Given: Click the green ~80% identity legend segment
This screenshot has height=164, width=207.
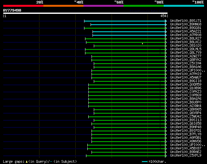Looking at the screenshot, I should [144, 6].
